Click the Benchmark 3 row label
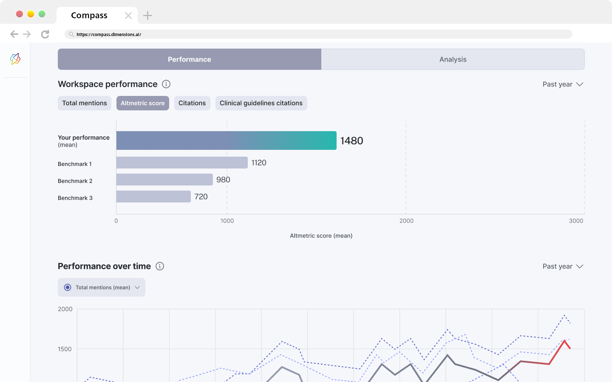The image size is (612, 382). [75, 198]
